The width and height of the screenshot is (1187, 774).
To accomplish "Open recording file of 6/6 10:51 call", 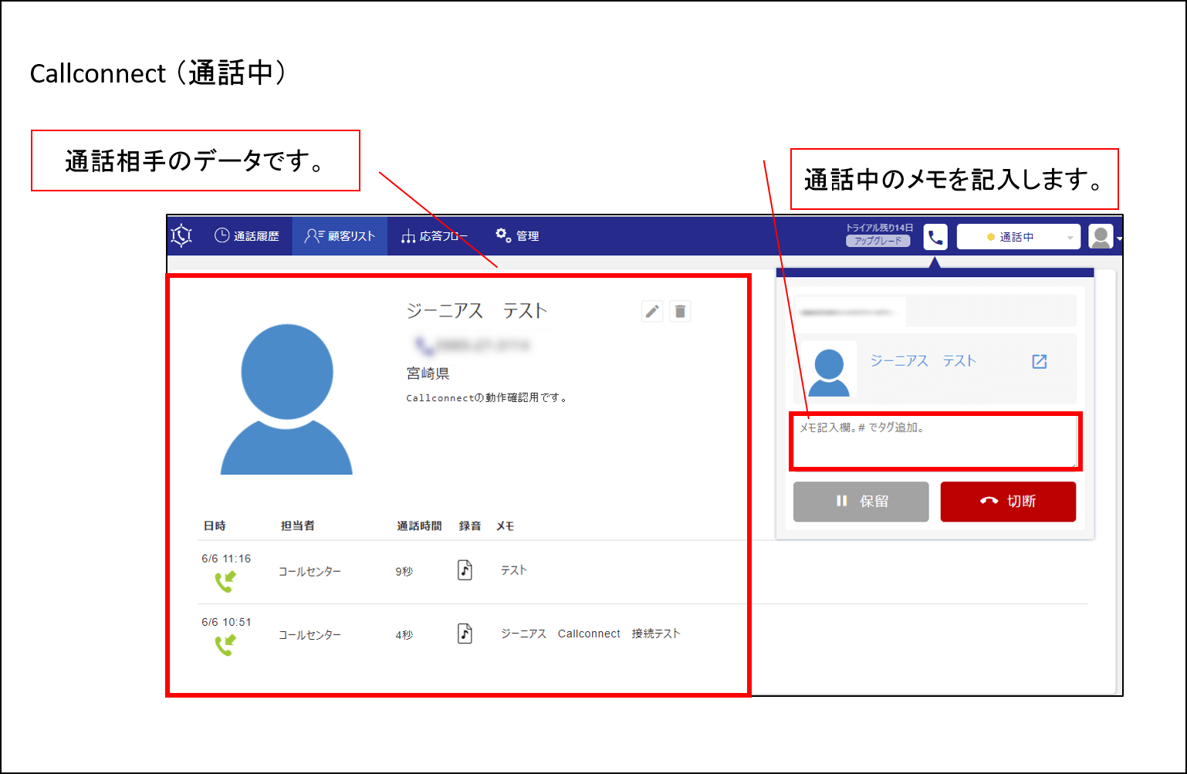I will pyautogui.click(x=465, y=634).
